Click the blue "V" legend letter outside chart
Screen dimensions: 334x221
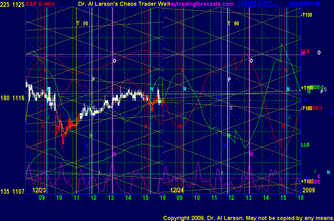pyautogui.click(x=305, y=101)
